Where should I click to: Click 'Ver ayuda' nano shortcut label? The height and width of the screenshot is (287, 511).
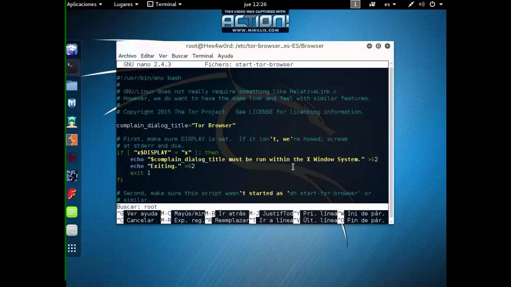(142, 214)
